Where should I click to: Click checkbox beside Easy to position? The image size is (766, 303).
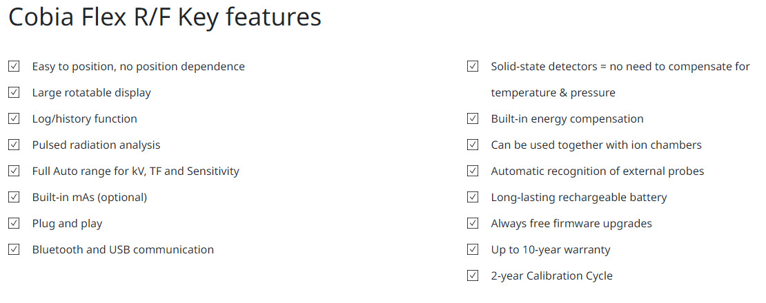[x=14, y=67]
